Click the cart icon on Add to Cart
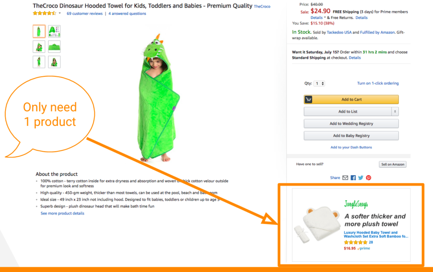Image resolution: width=433 pixels, height=272 pixels. [309, 100]
